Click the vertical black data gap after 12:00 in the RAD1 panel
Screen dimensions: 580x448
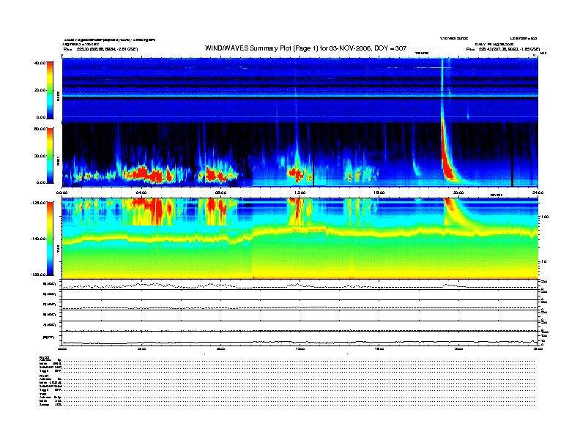pyautogui.click(x=313, y=155)
